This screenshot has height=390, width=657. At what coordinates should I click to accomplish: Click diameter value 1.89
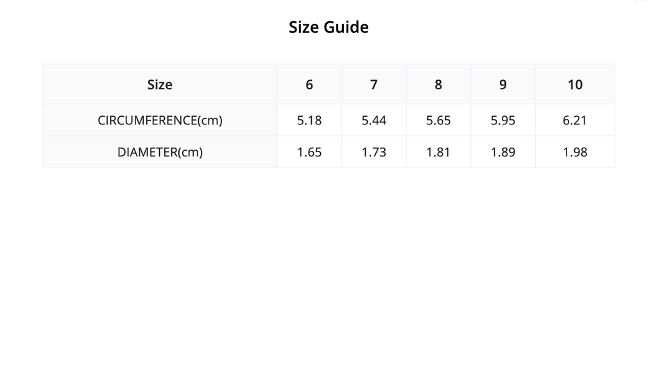pos(503,152)
